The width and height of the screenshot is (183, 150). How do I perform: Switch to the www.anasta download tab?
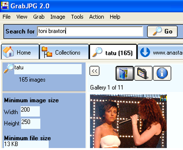pyautogui.click(x=160, y=52)
